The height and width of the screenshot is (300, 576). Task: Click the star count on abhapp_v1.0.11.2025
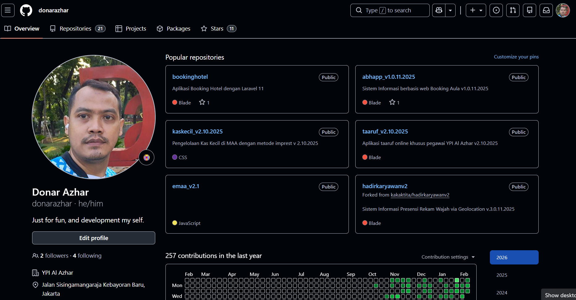[394, 102]
